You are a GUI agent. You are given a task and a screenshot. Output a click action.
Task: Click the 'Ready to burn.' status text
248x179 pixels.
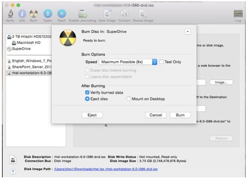click(94, 40)
